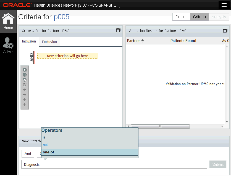Click the horizontal scrollbar thumb in Validation Results
The height and width of the screenshot is (176, 231).
[x=160, y=126]
